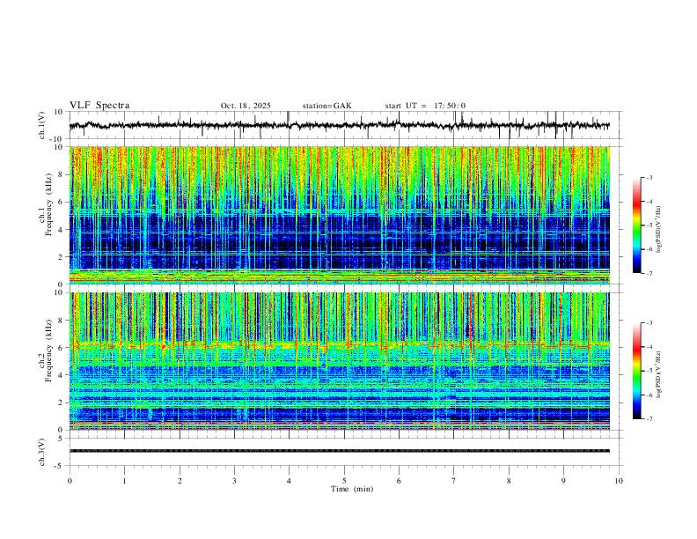Click the ch.1 spectrogram panel
Image resolution: width=697 pixels, height=539 pixels.
coord(340,215)
